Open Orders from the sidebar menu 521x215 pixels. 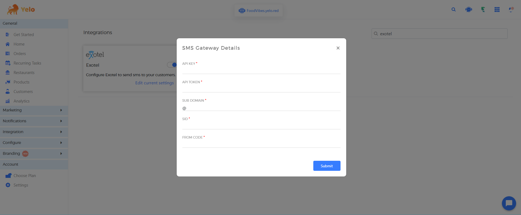[x=20, y=54]
